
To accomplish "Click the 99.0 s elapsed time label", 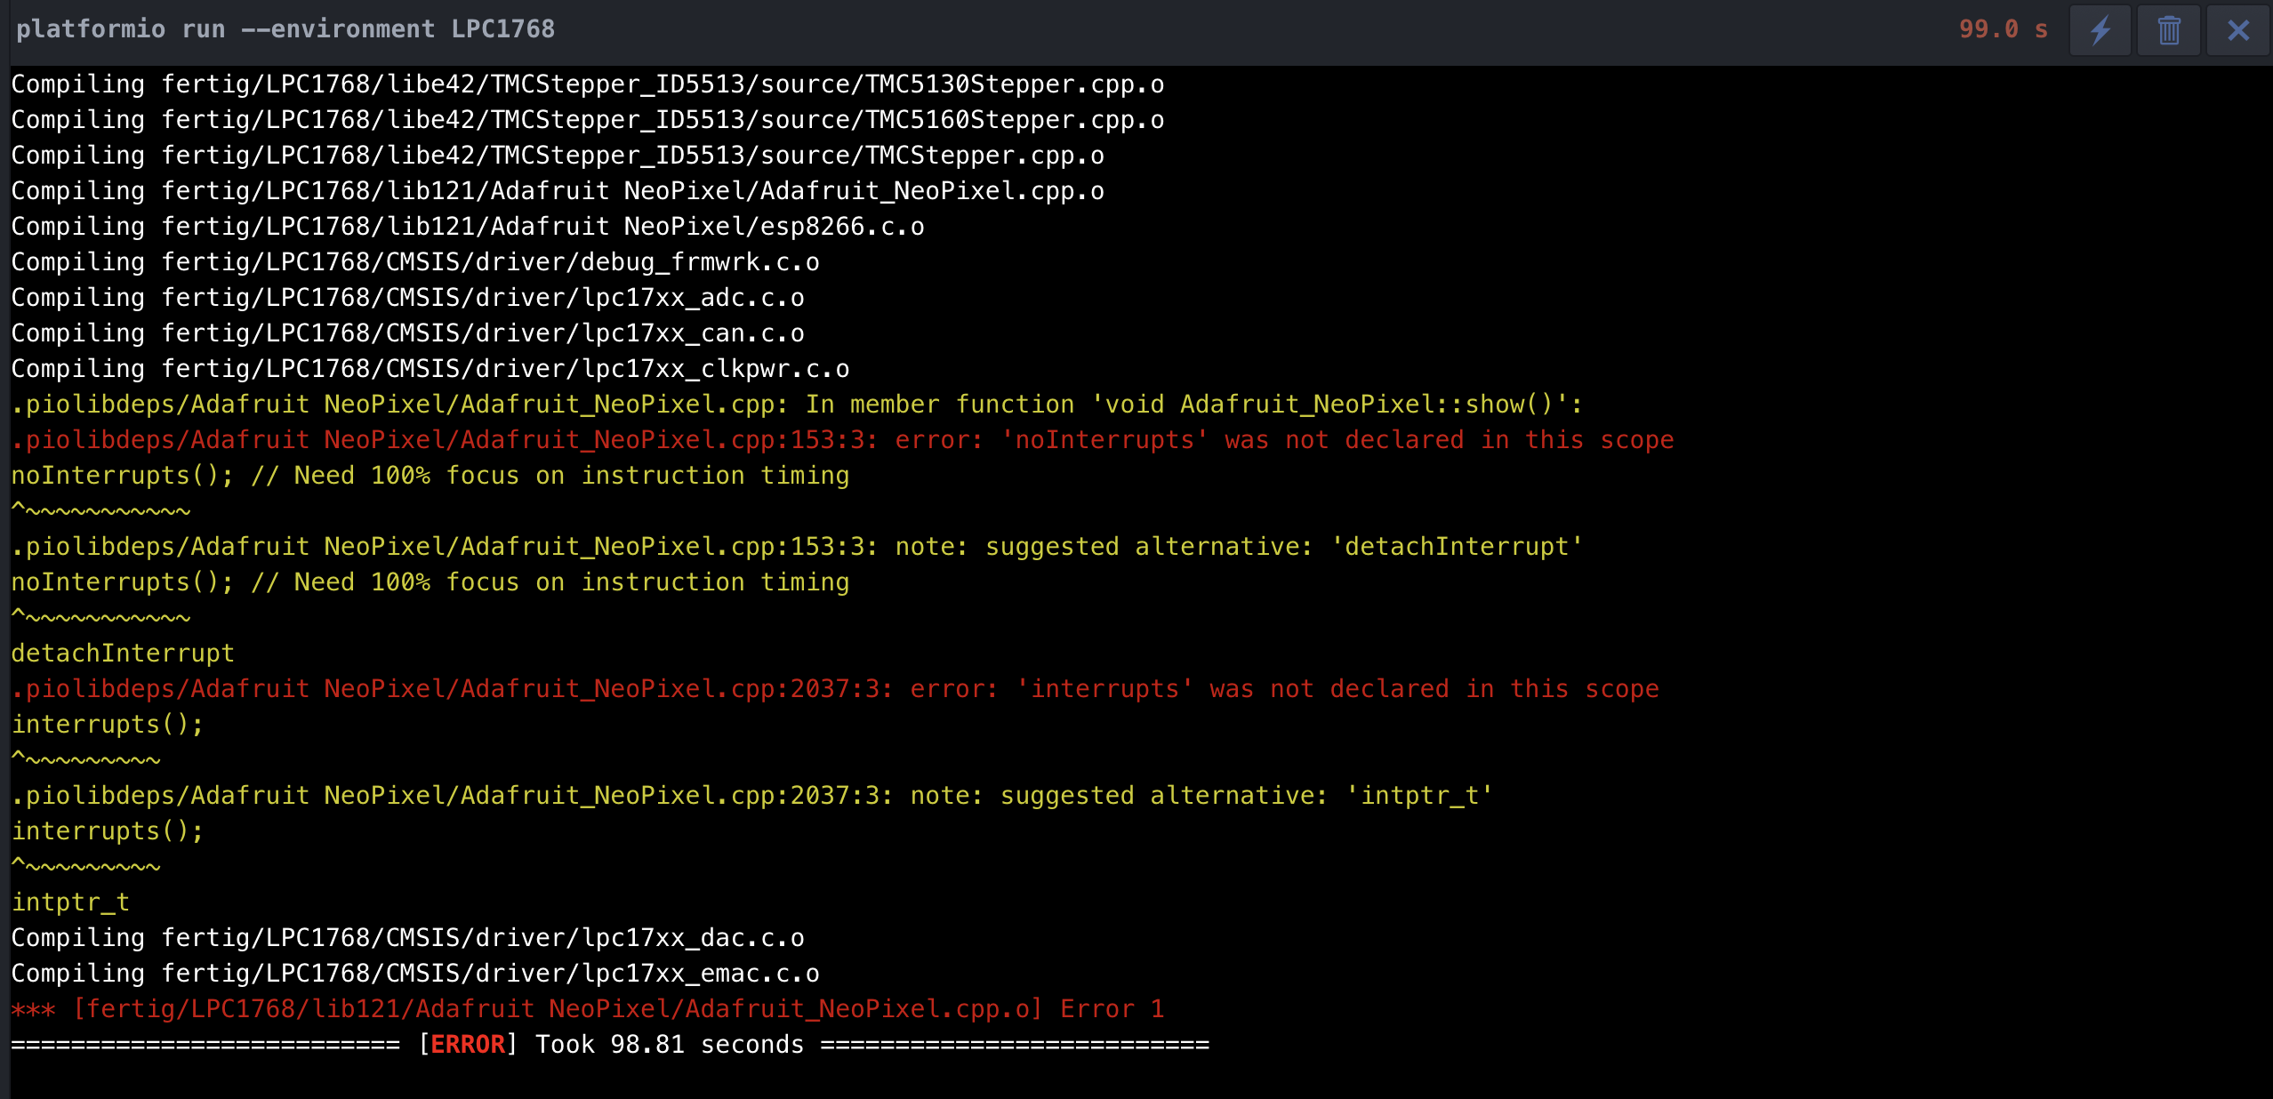I will pos(2004,29).
